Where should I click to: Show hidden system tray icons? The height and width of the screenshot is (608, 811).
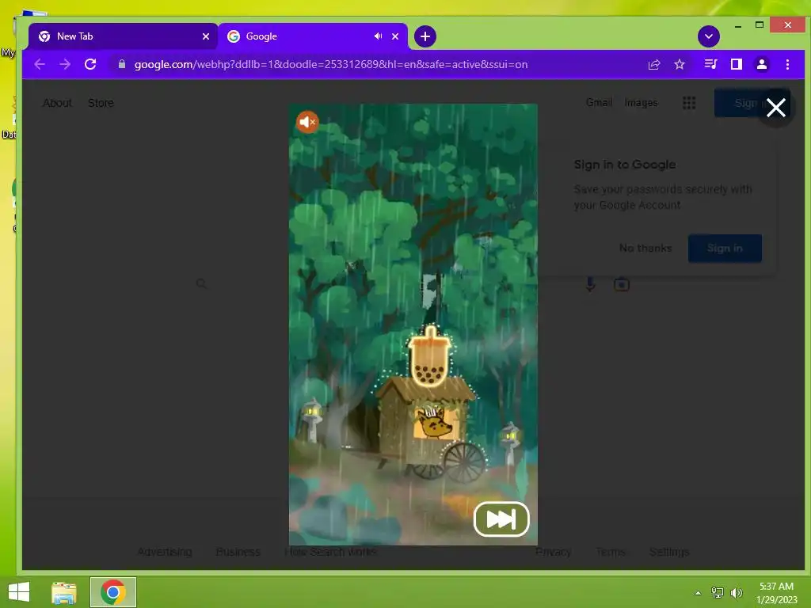(x=698, y=593)
